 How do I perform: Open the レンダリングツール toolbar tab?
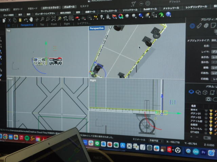196,7
